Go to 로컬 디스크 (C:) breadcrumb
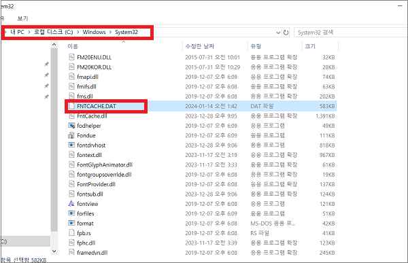The width and height of the screenshot is (408, 263). (53, 32)
